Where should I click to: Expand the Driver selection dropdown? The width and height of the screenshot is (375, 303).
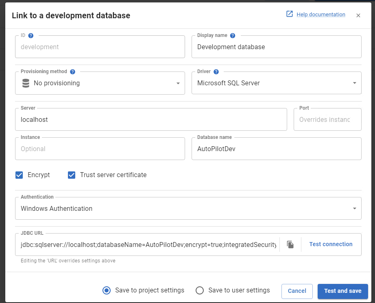point(353,83)
